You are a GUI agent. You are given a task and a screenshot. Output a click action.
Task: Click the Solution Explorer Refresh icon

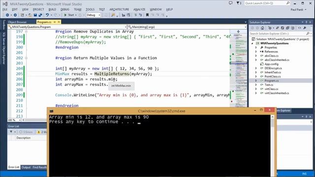coord(283,28)
